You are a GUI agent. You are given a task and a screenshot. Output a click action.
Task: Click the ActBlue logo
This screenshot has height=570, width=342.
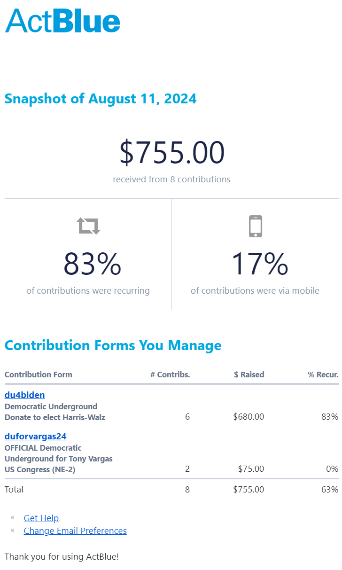coord(62,21)
